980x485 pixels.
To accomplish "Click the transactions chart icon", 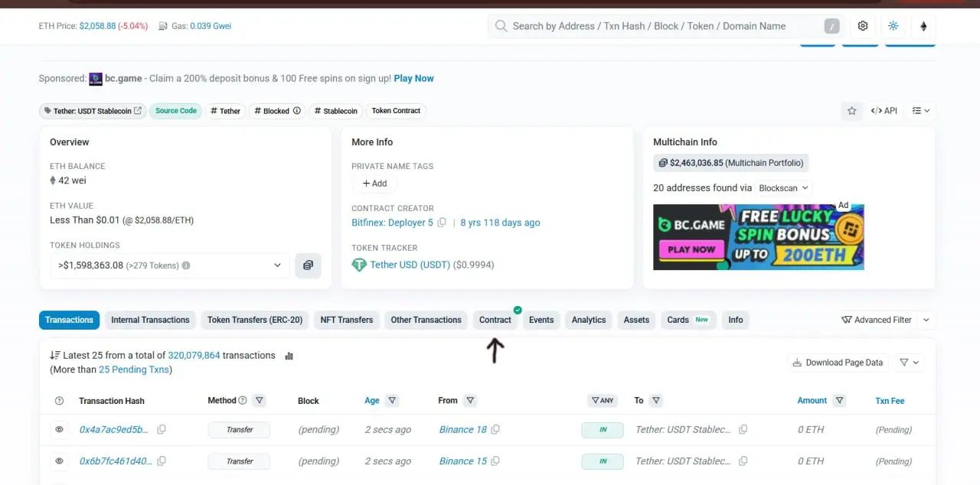I will pos(289,356).
